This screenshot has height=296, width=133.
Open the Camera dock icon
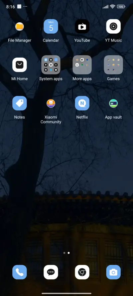[113, 272]
